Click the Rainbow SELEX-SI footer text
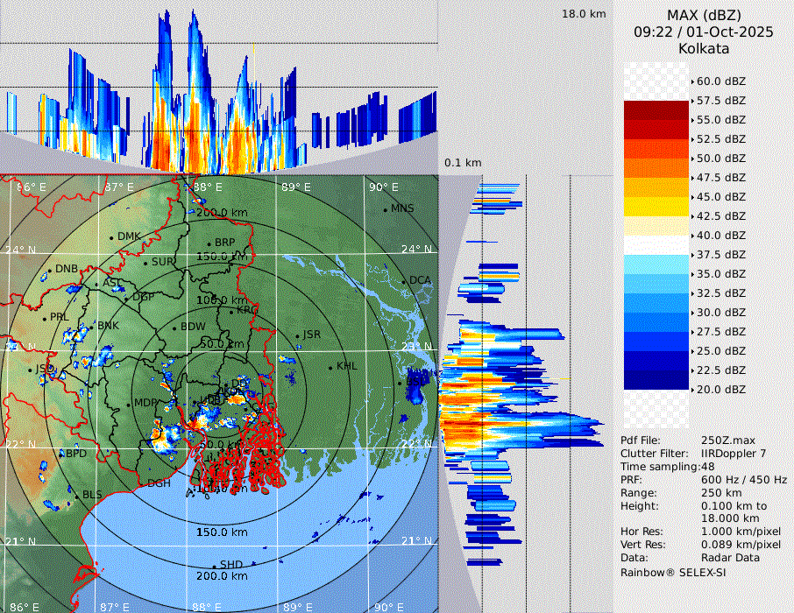The image size is (794, 613). coord(673,572)
